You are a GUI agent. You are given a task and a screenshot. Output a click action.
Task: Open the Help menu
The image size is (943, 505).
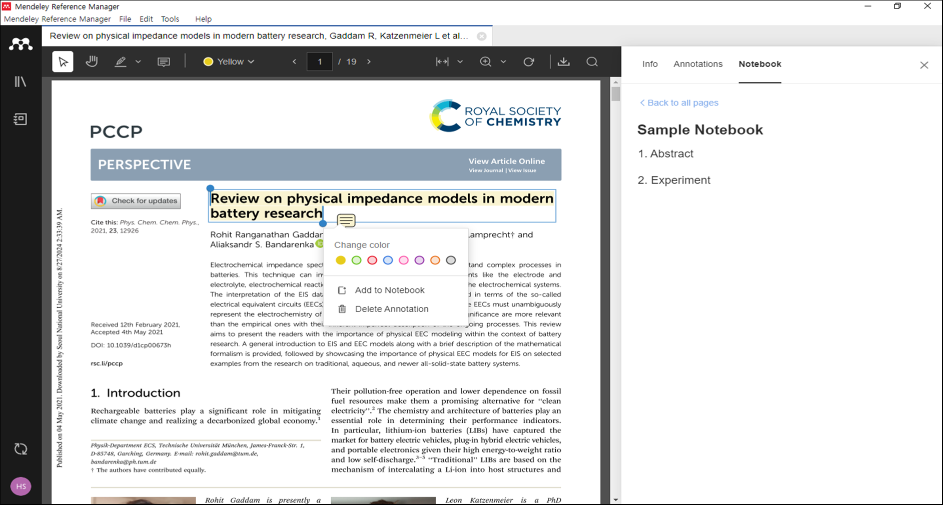203,19
